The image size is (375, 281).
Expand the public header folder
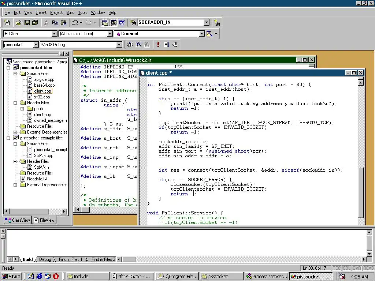click(x=22, y=109)
